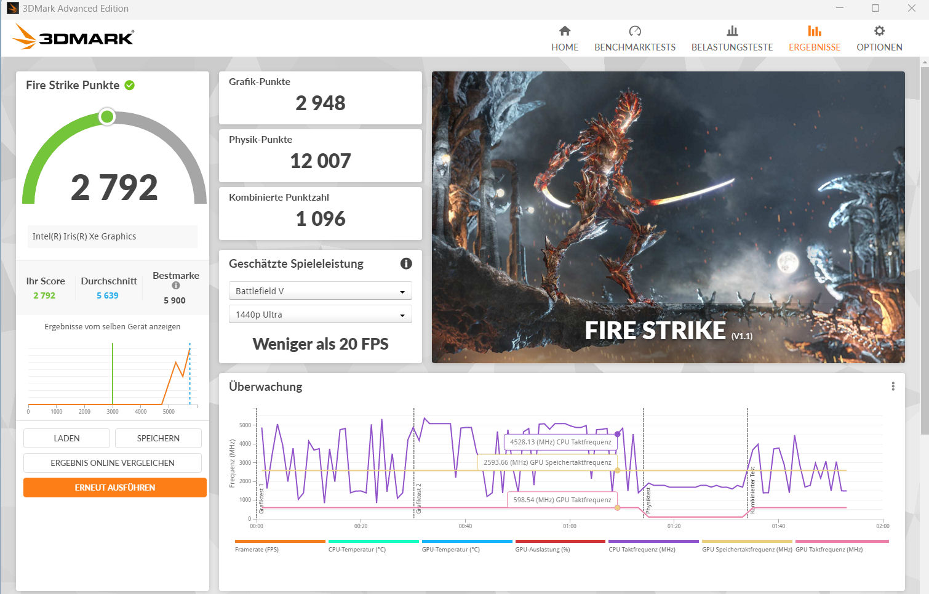Open OPTIONEN settings
Viewport: 929px width, 594px height.
point(879,38)
